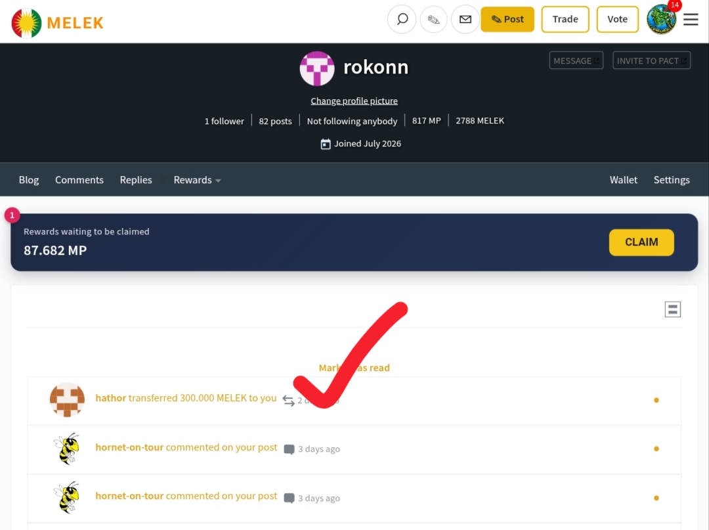
Task: Claim the 87.682 MP rewards
Action: point(641,242)
